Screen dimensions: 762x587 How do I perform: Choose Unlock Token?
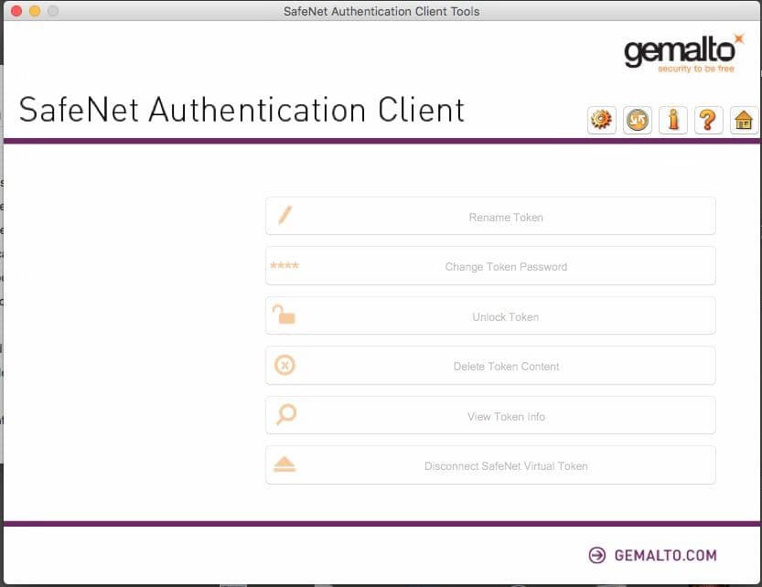pos(490,315)
